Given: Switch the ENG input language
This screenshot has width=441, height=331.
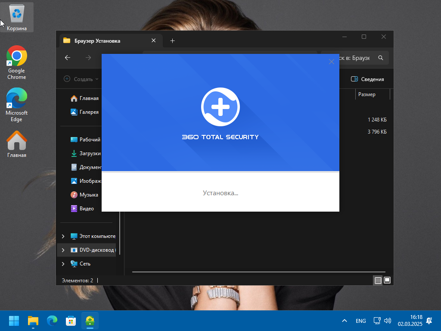Looking at the screenshot, I should 360,321.
